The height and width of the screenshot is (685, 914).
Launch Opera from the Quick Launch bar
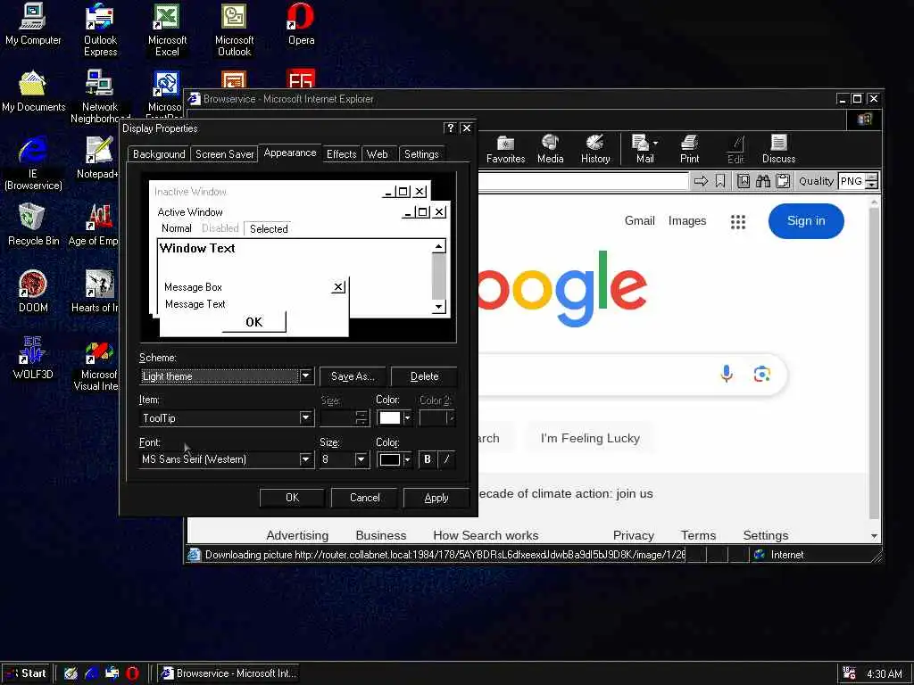pyautogui.click(x=133, y=673)
